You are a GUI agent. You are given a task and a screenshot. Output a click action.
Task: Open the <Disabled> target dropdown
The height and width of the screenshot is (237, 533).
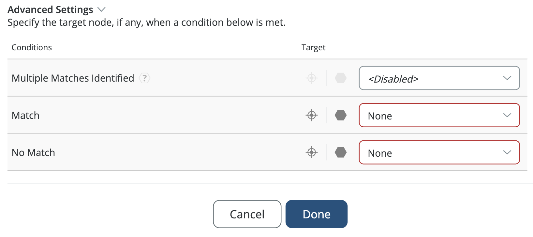click(439, 78)
